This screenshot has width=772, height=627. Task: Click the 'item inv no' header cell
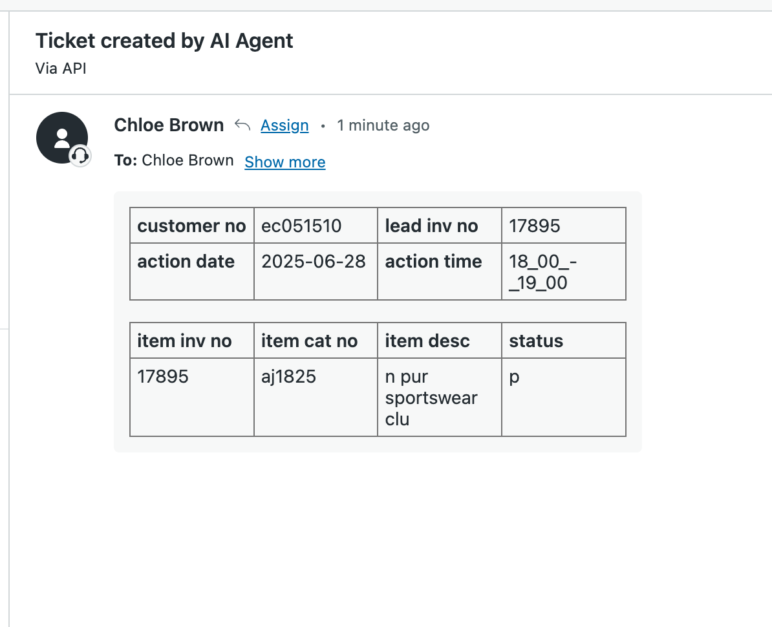coord(185,341)
